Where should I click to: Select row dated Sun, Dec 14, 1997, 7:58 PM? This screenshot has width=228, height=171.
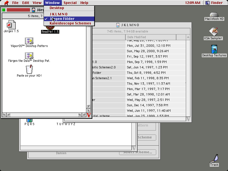pos(139,105)
